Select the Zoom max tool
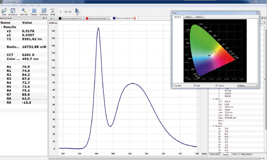Viewport: 267px width, 160px height. pos(24,11)
